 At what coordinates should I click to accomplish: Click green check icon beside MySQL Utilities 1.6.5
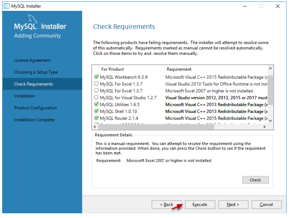(x=96, y=104)
